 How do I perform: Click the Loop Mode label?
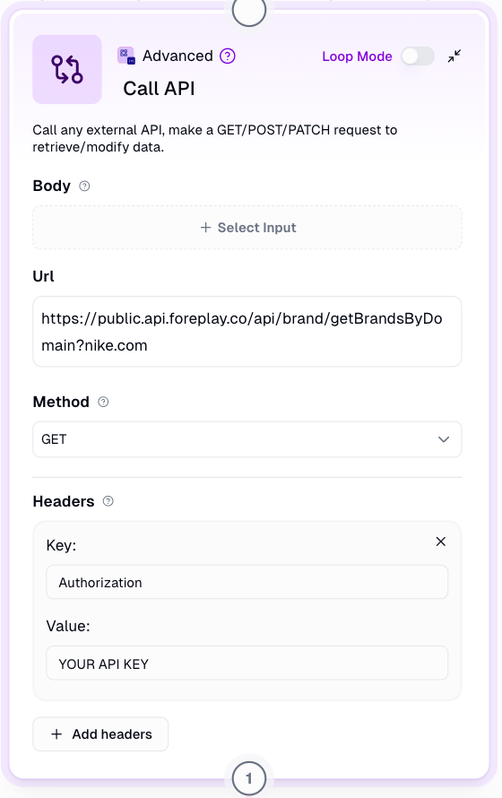point(357,56)
